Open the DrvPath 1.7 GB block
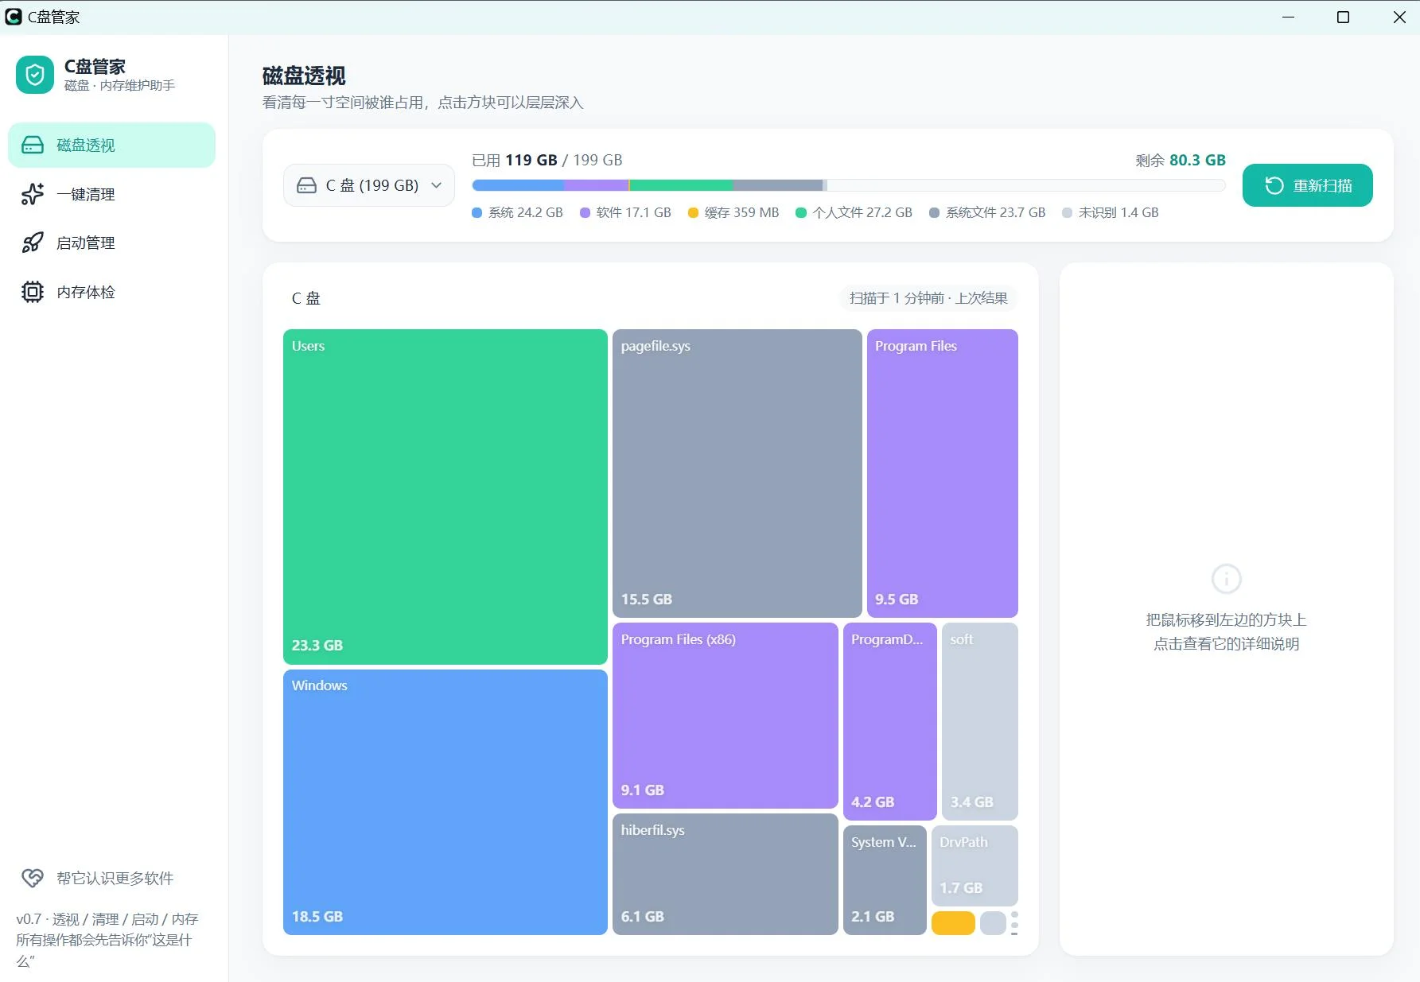Image resolution: width=1420 pixels, height=982 pixels. pyautogui.click(x=975, y=866)
